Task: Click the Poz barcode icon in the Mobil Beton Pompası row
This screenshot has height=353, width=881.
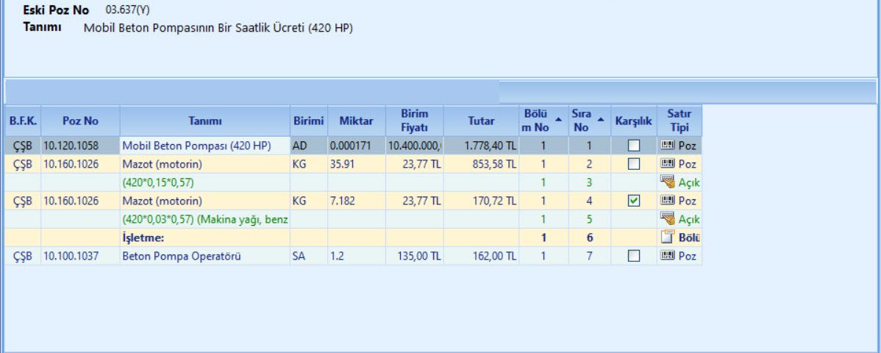Action: [x=667, y=146]
